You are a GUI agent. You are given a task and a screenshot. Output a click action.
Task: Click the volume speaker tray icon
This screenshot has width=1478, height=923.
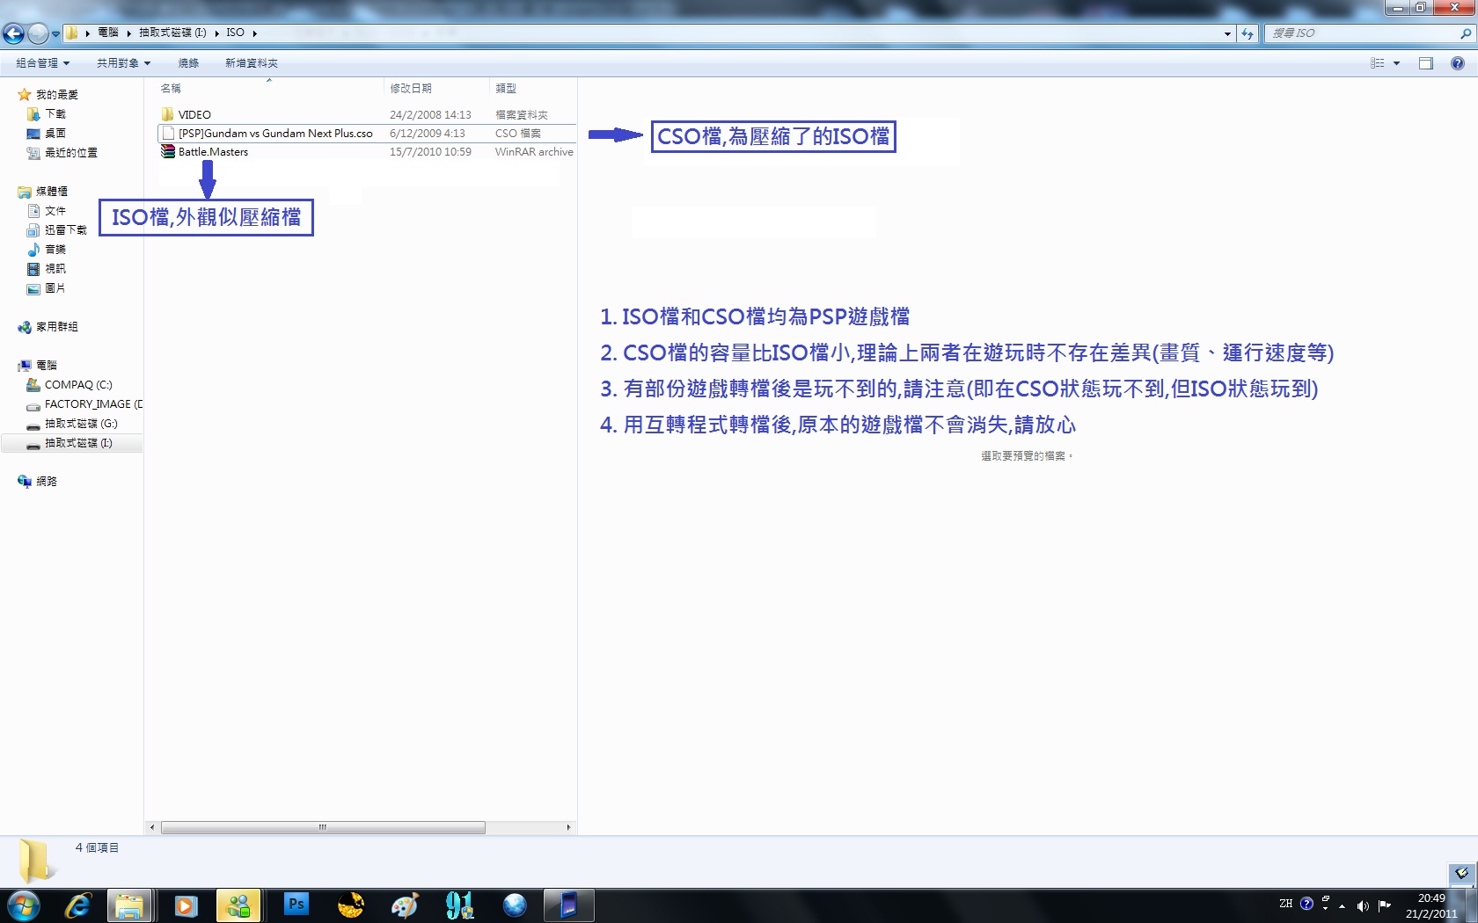(x=1362, y=905)
